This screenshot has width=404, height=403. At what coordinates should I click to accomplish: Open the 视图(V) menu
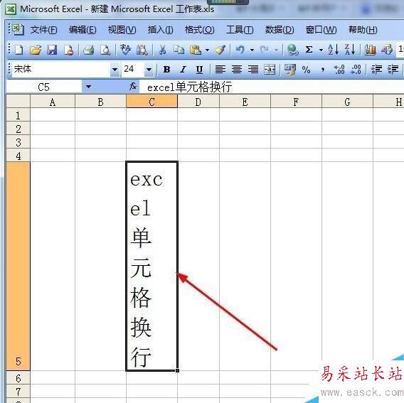(x=122, y=30)
